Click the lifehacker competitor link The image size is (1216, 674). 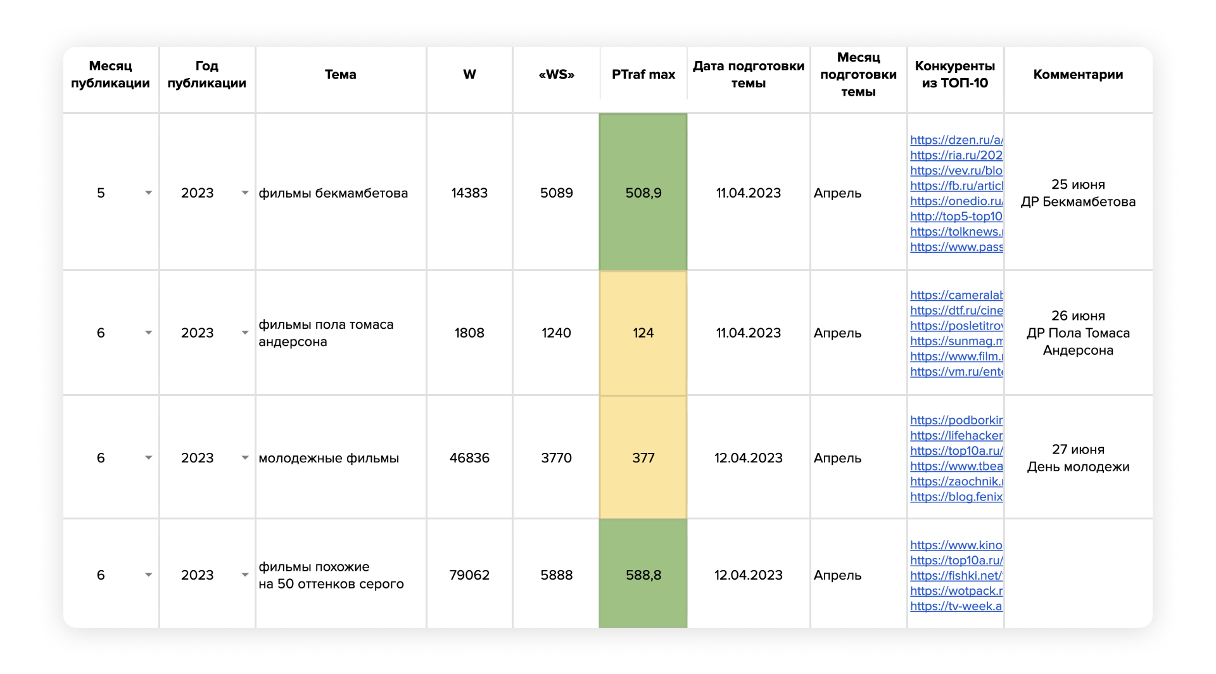point(956,435)
